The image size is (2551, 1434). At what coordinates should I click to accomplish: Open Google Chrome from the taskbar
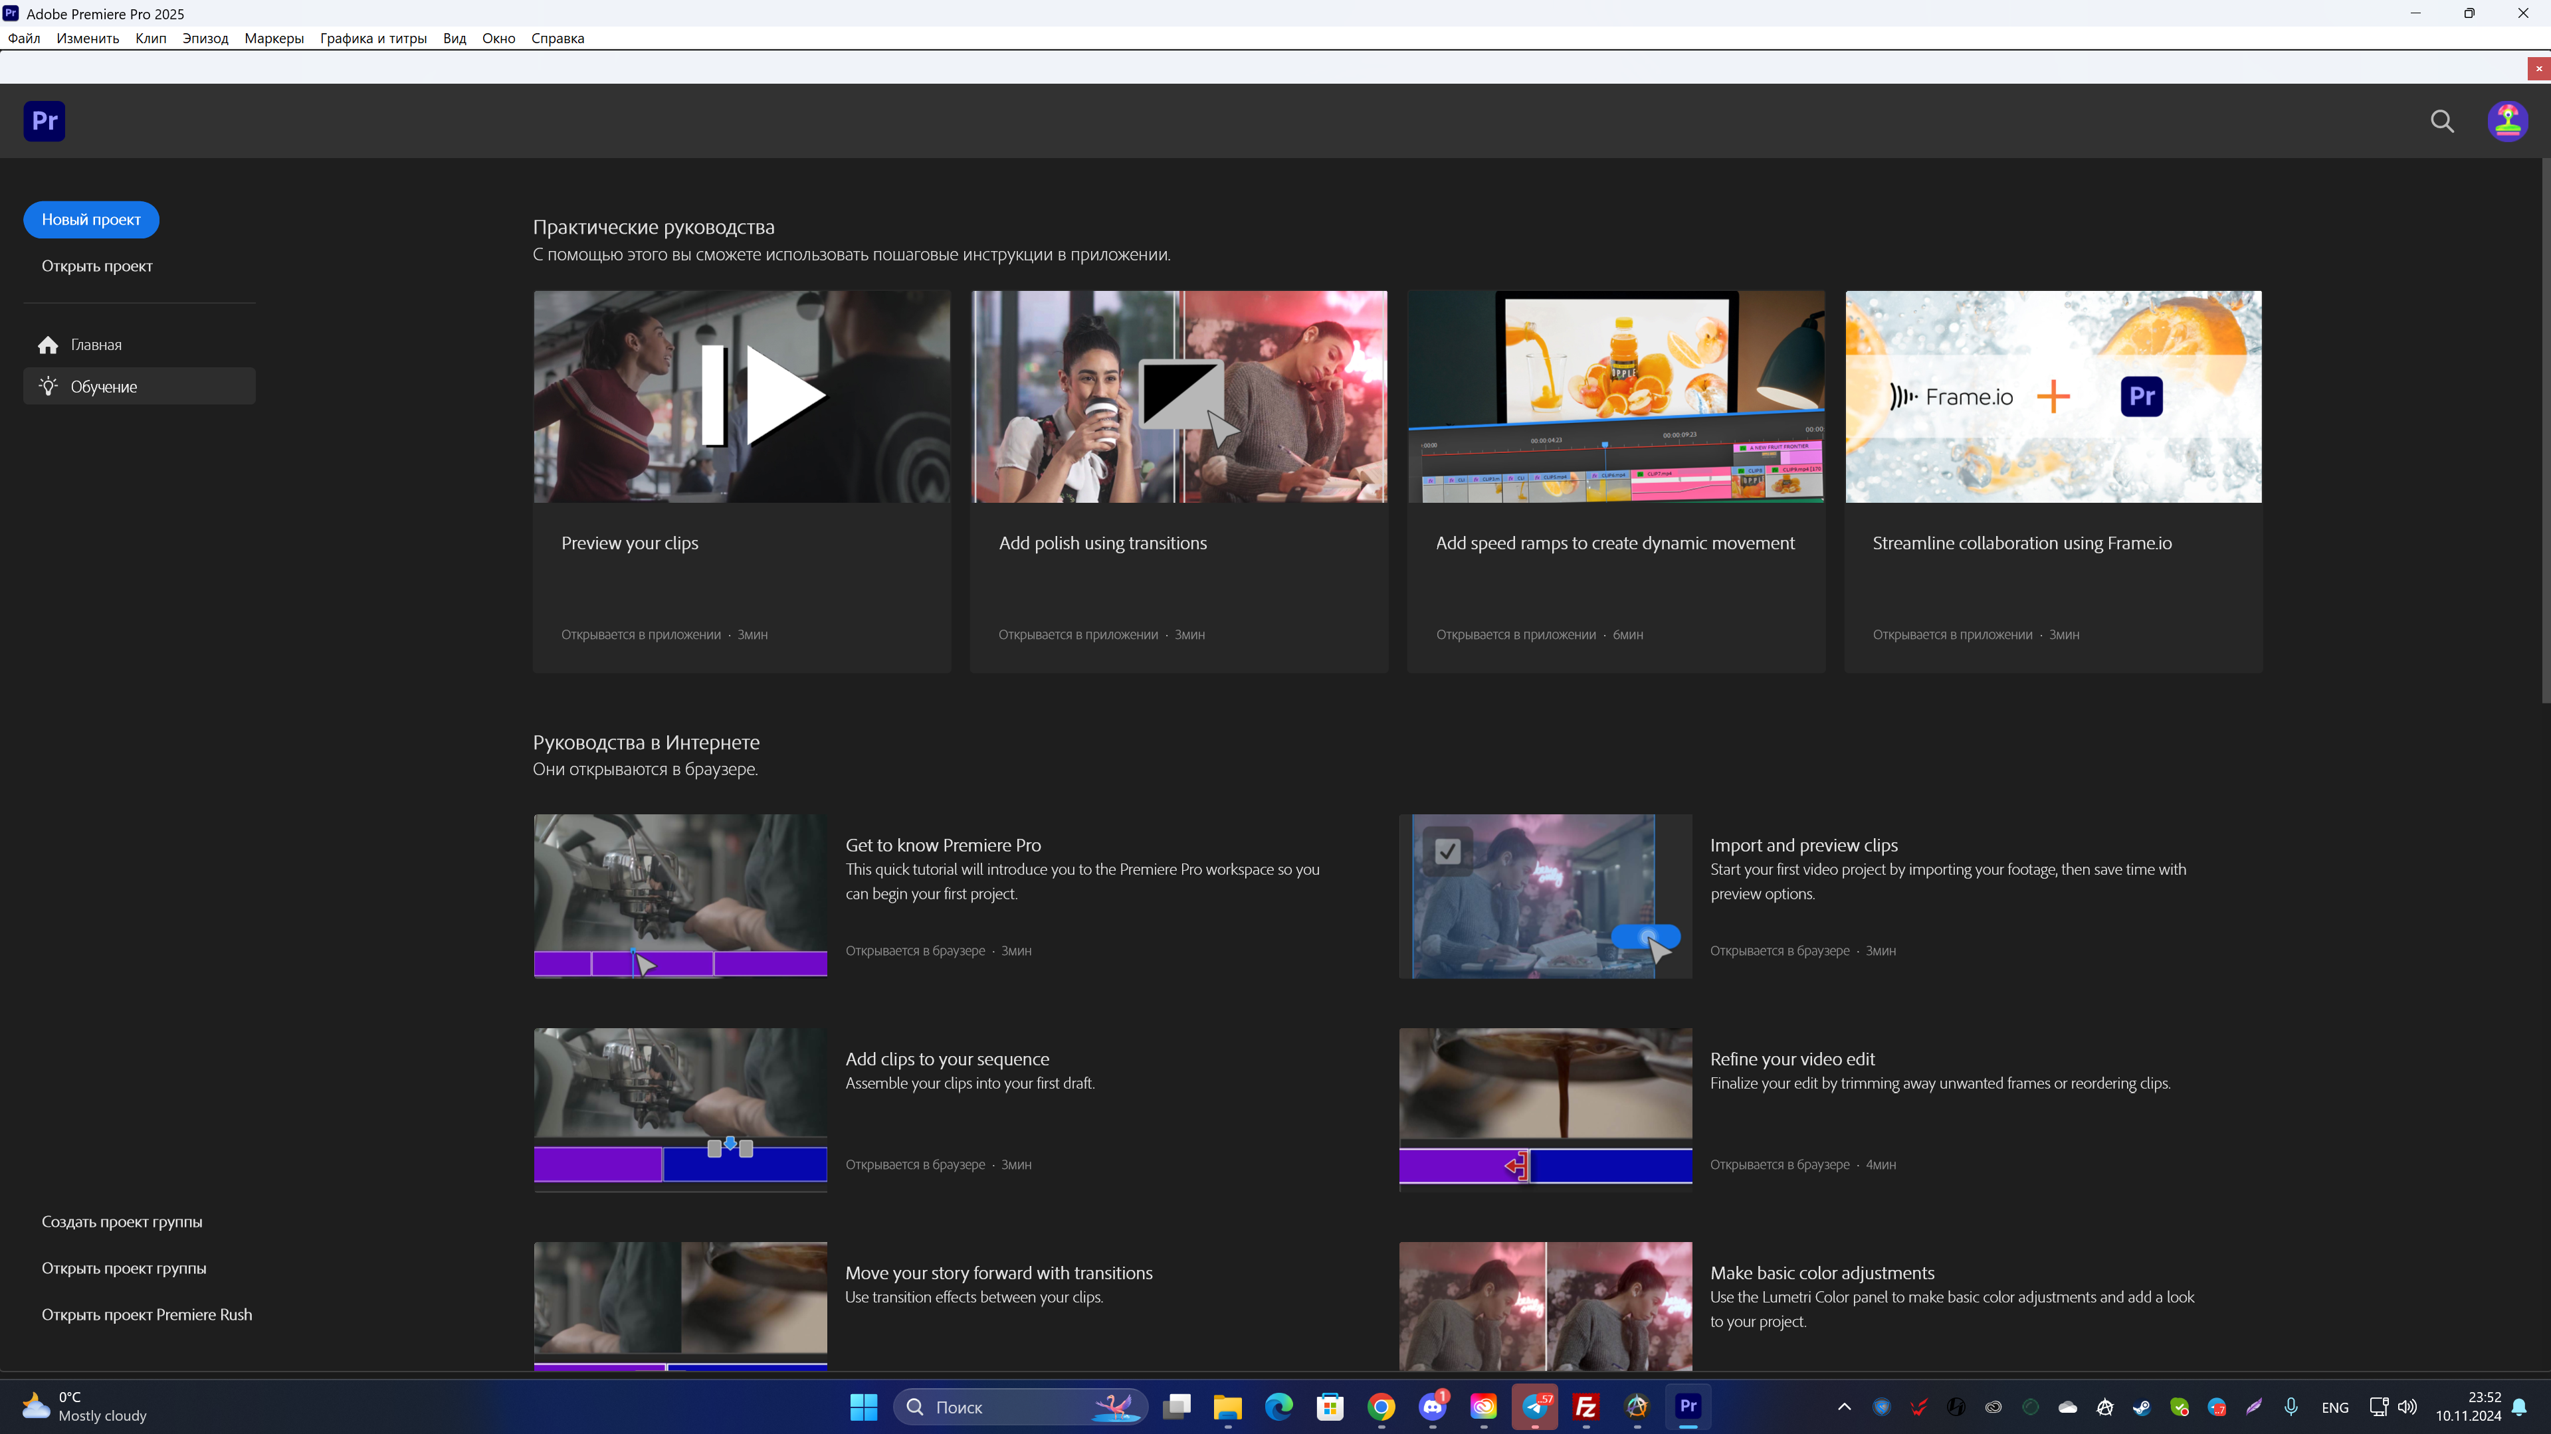click(1381, 1406)
